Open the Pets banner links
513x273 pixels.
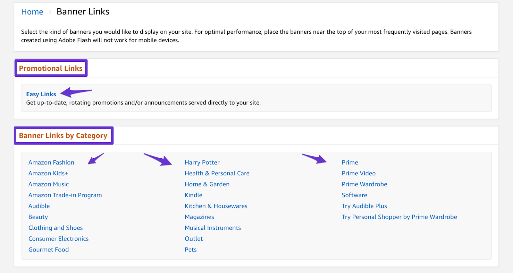click(x=191, y=250)
